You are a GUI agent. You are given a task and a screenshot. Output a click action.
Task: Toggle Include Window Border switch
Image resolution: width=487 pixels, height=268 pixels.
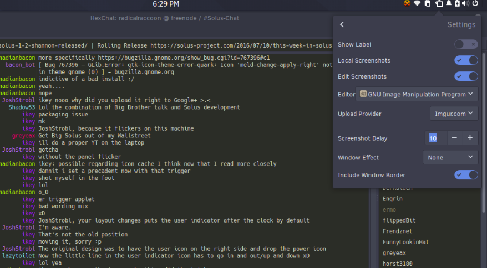(466, 175)
